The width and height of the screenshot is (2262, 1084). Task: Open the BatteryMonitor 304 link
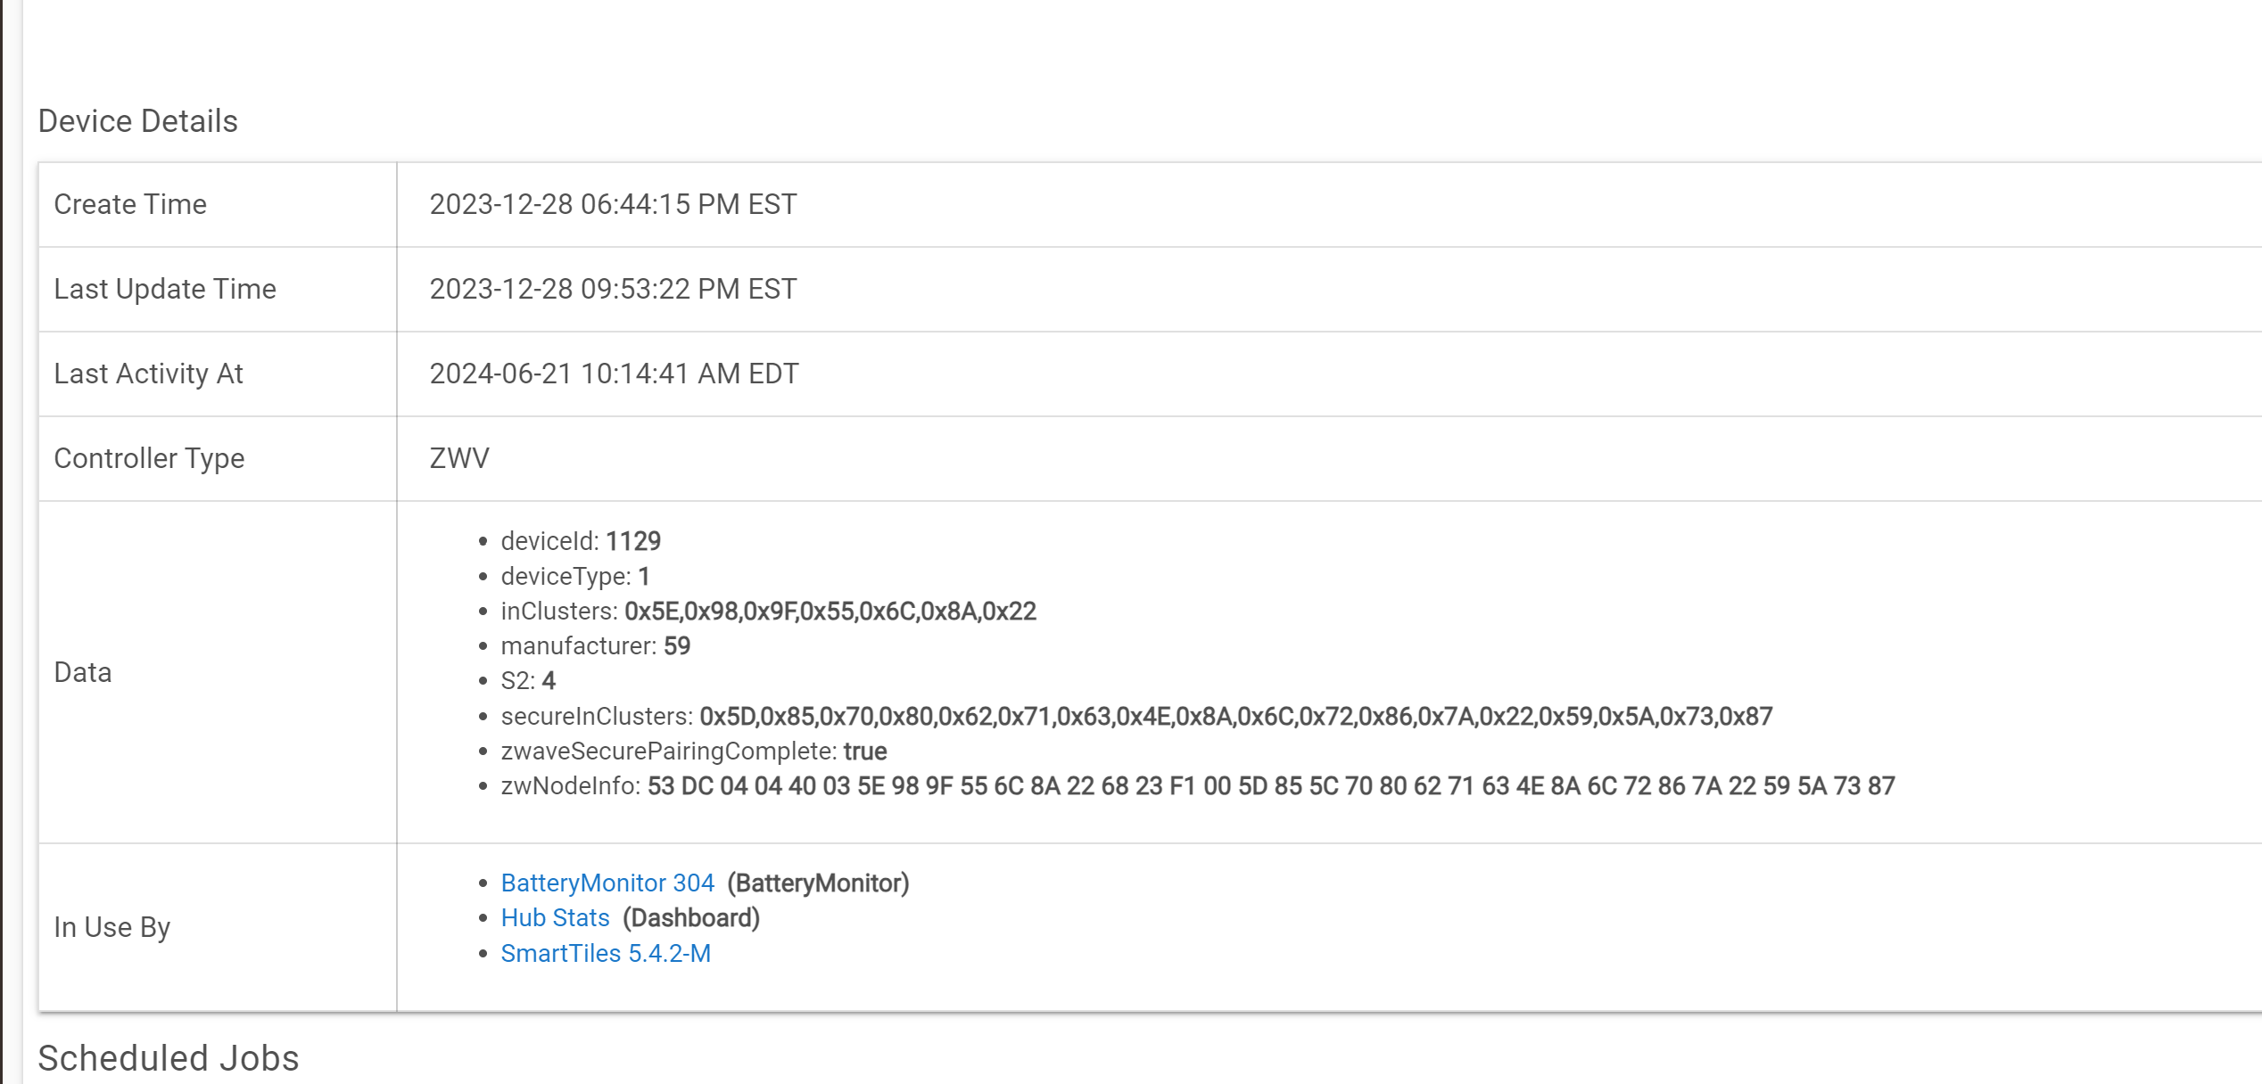pos(607,883)
